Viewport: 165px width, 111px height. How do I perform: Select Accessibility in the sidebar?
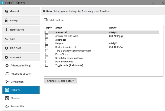[21, 106]
